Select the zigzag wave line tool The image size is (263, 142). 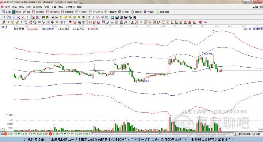pyautogui.click(x=112, y=22)
